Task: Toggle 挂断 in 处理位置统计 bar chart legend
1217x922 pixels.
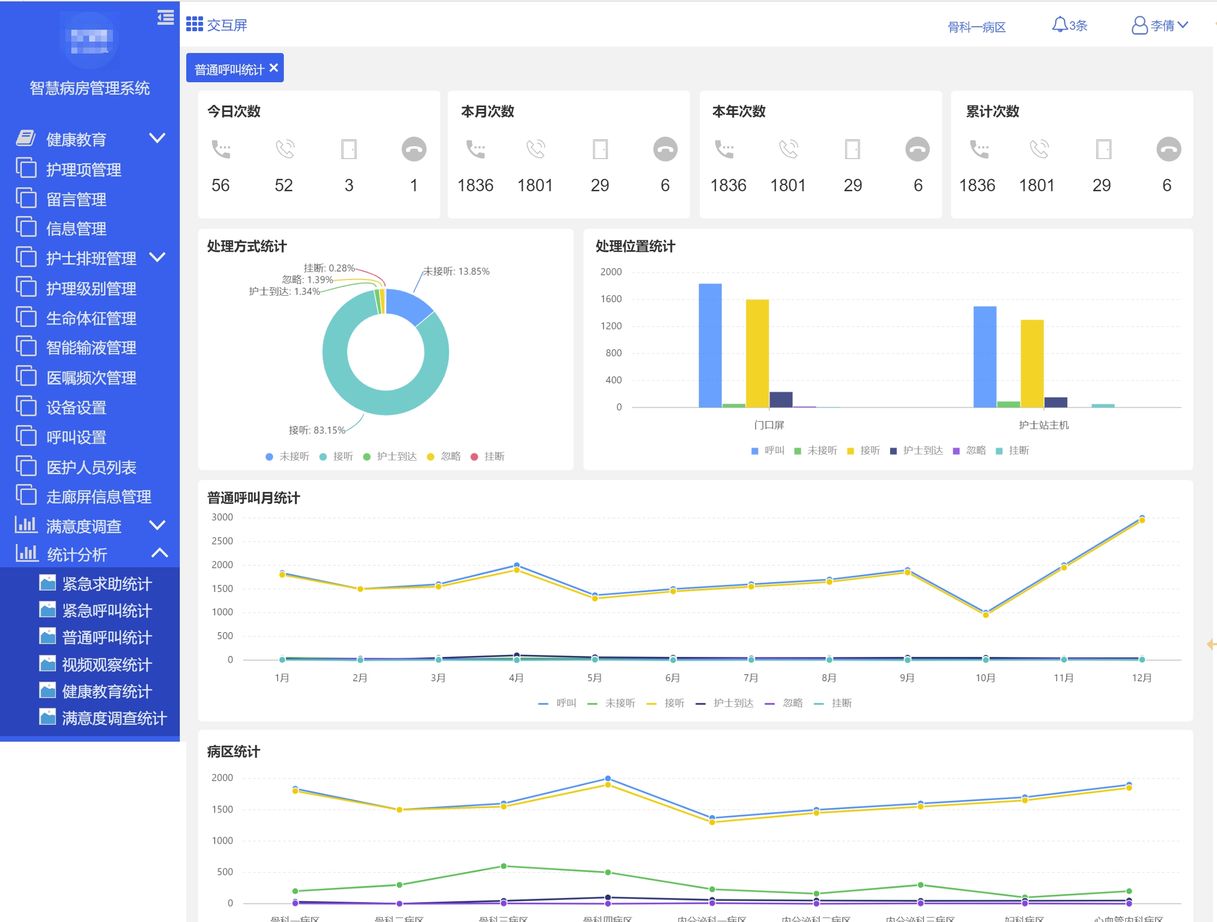Action: click(x=1012, y=451)
